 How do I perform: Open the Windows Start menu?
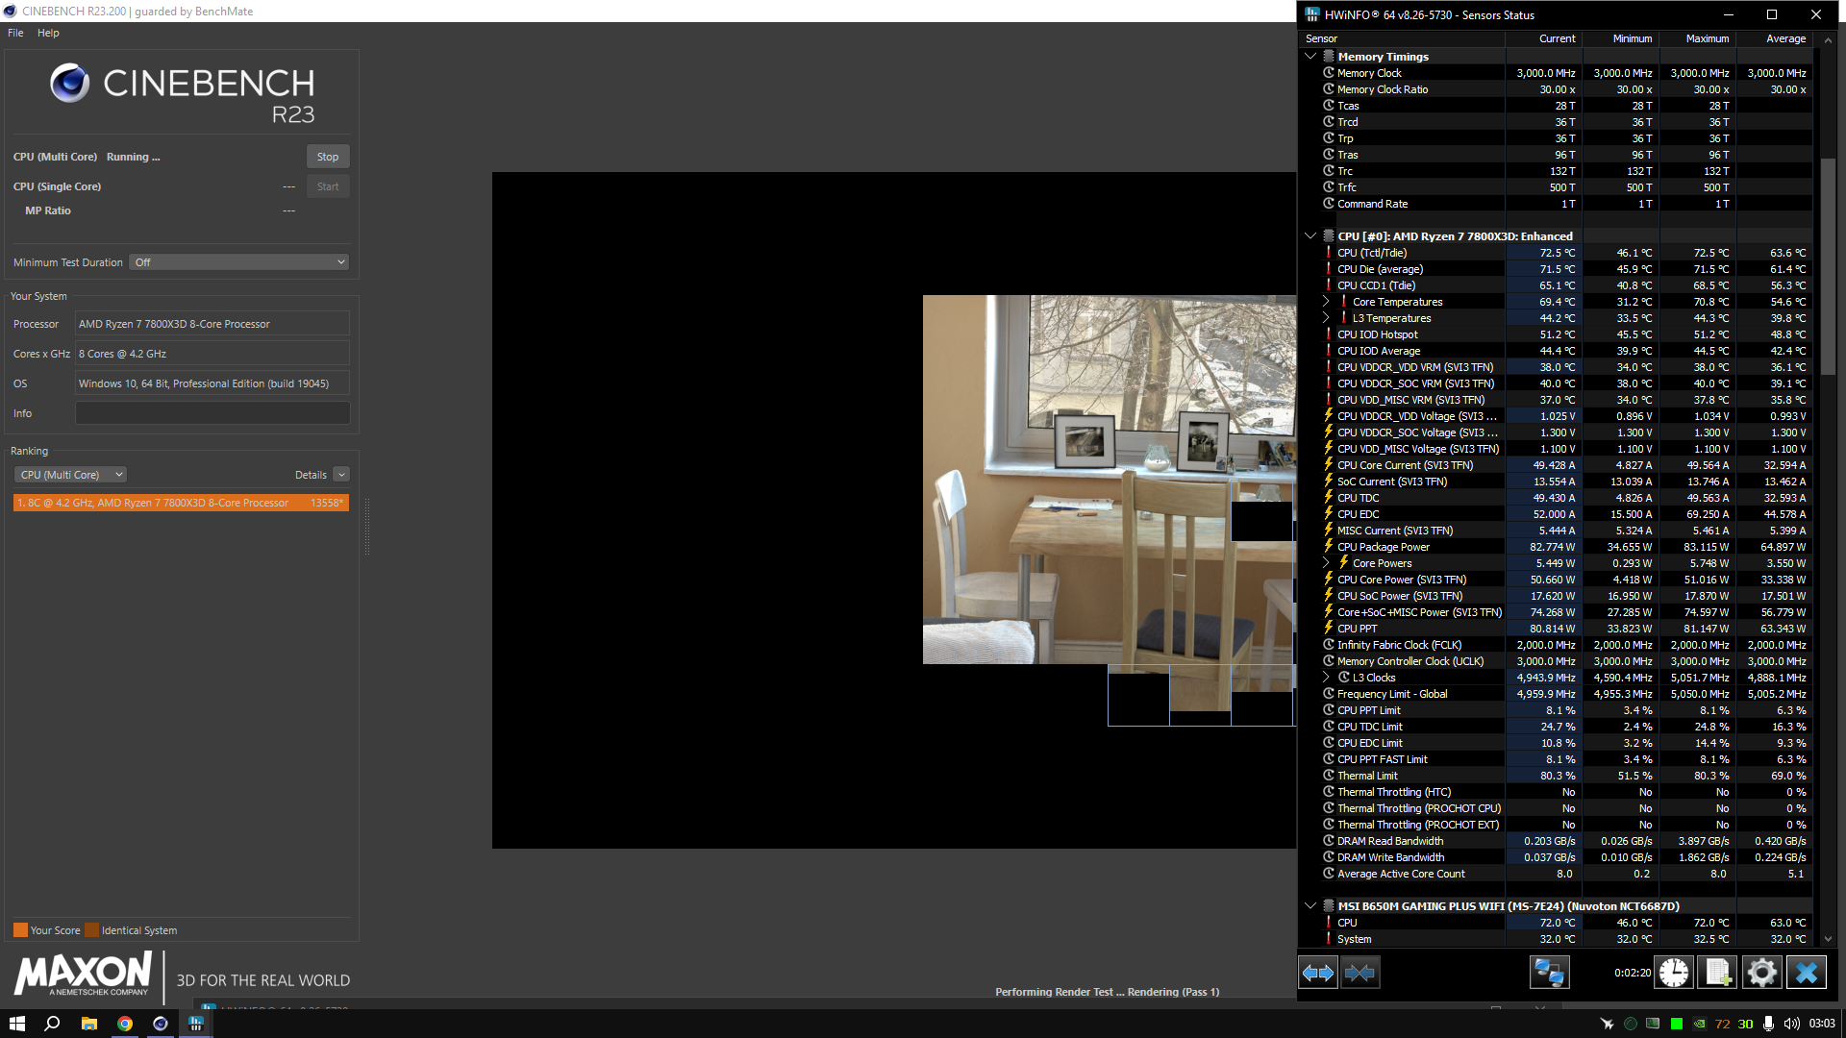(x=16, y=1024)
